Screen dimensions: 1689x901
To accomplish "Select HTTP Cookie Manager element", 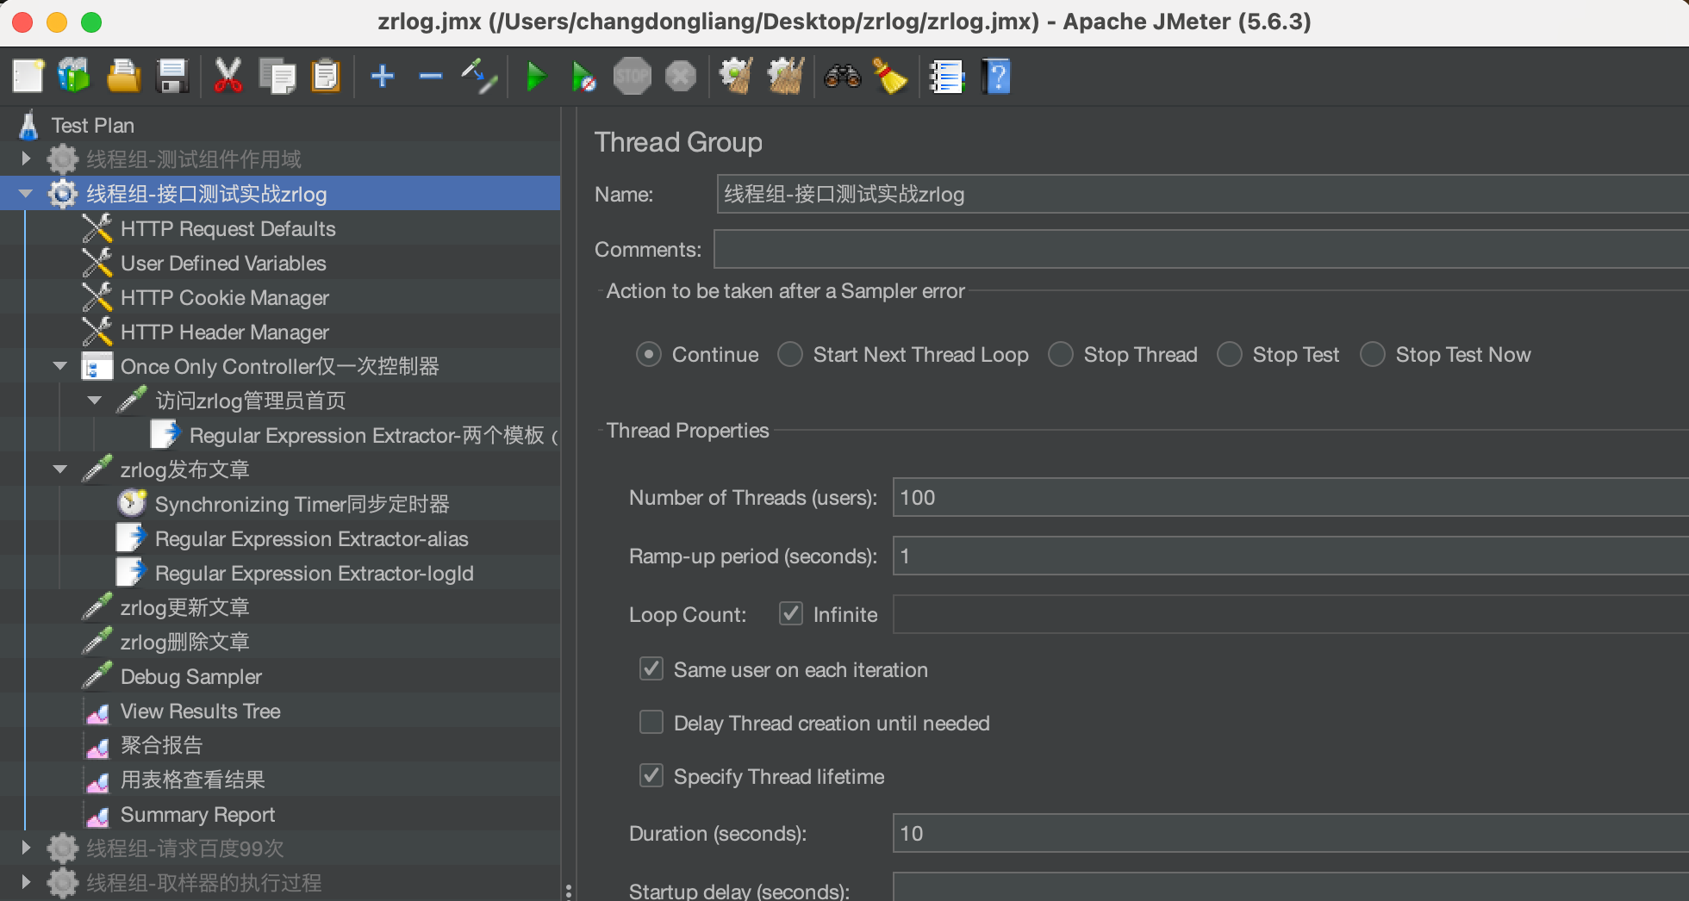I will click(x=225, y=297).
